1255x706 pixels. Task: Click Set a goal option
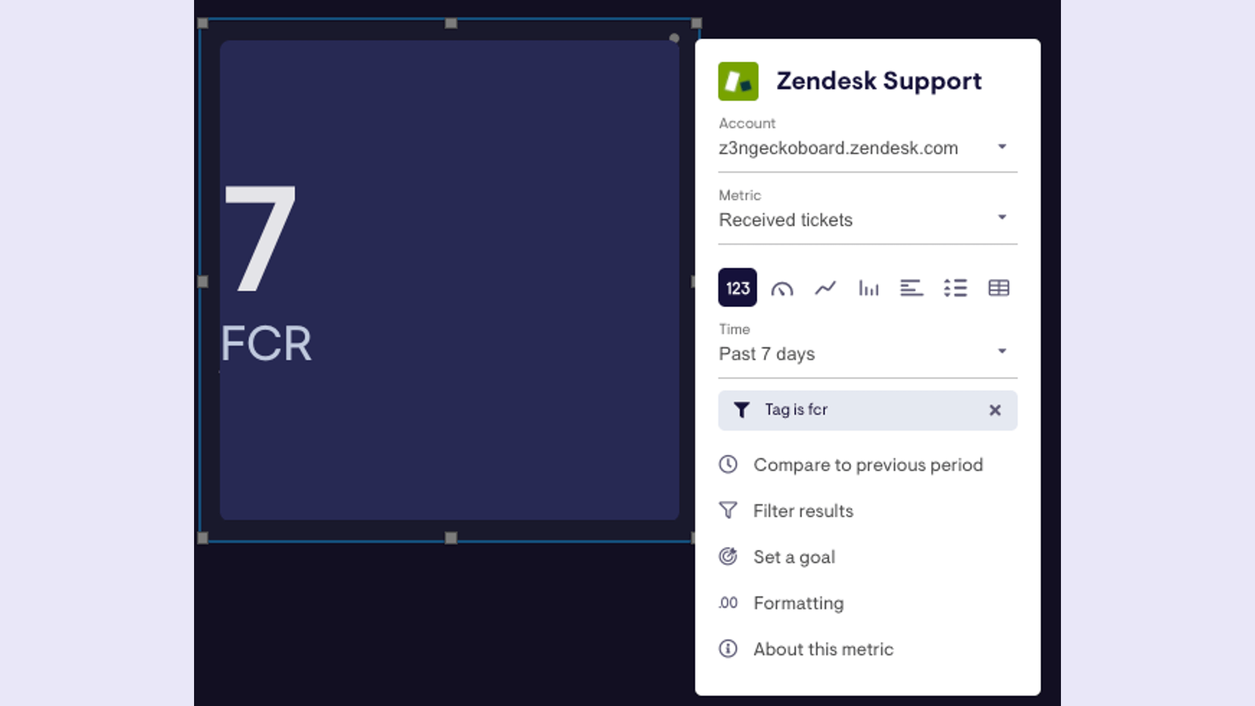(793, 556)
